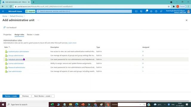Image resolution: width=191 pixels, height=107 pixels.
Task: Expand the system tray hidden icons chevron
Action: pyautogui.click(x=165, y=104)
